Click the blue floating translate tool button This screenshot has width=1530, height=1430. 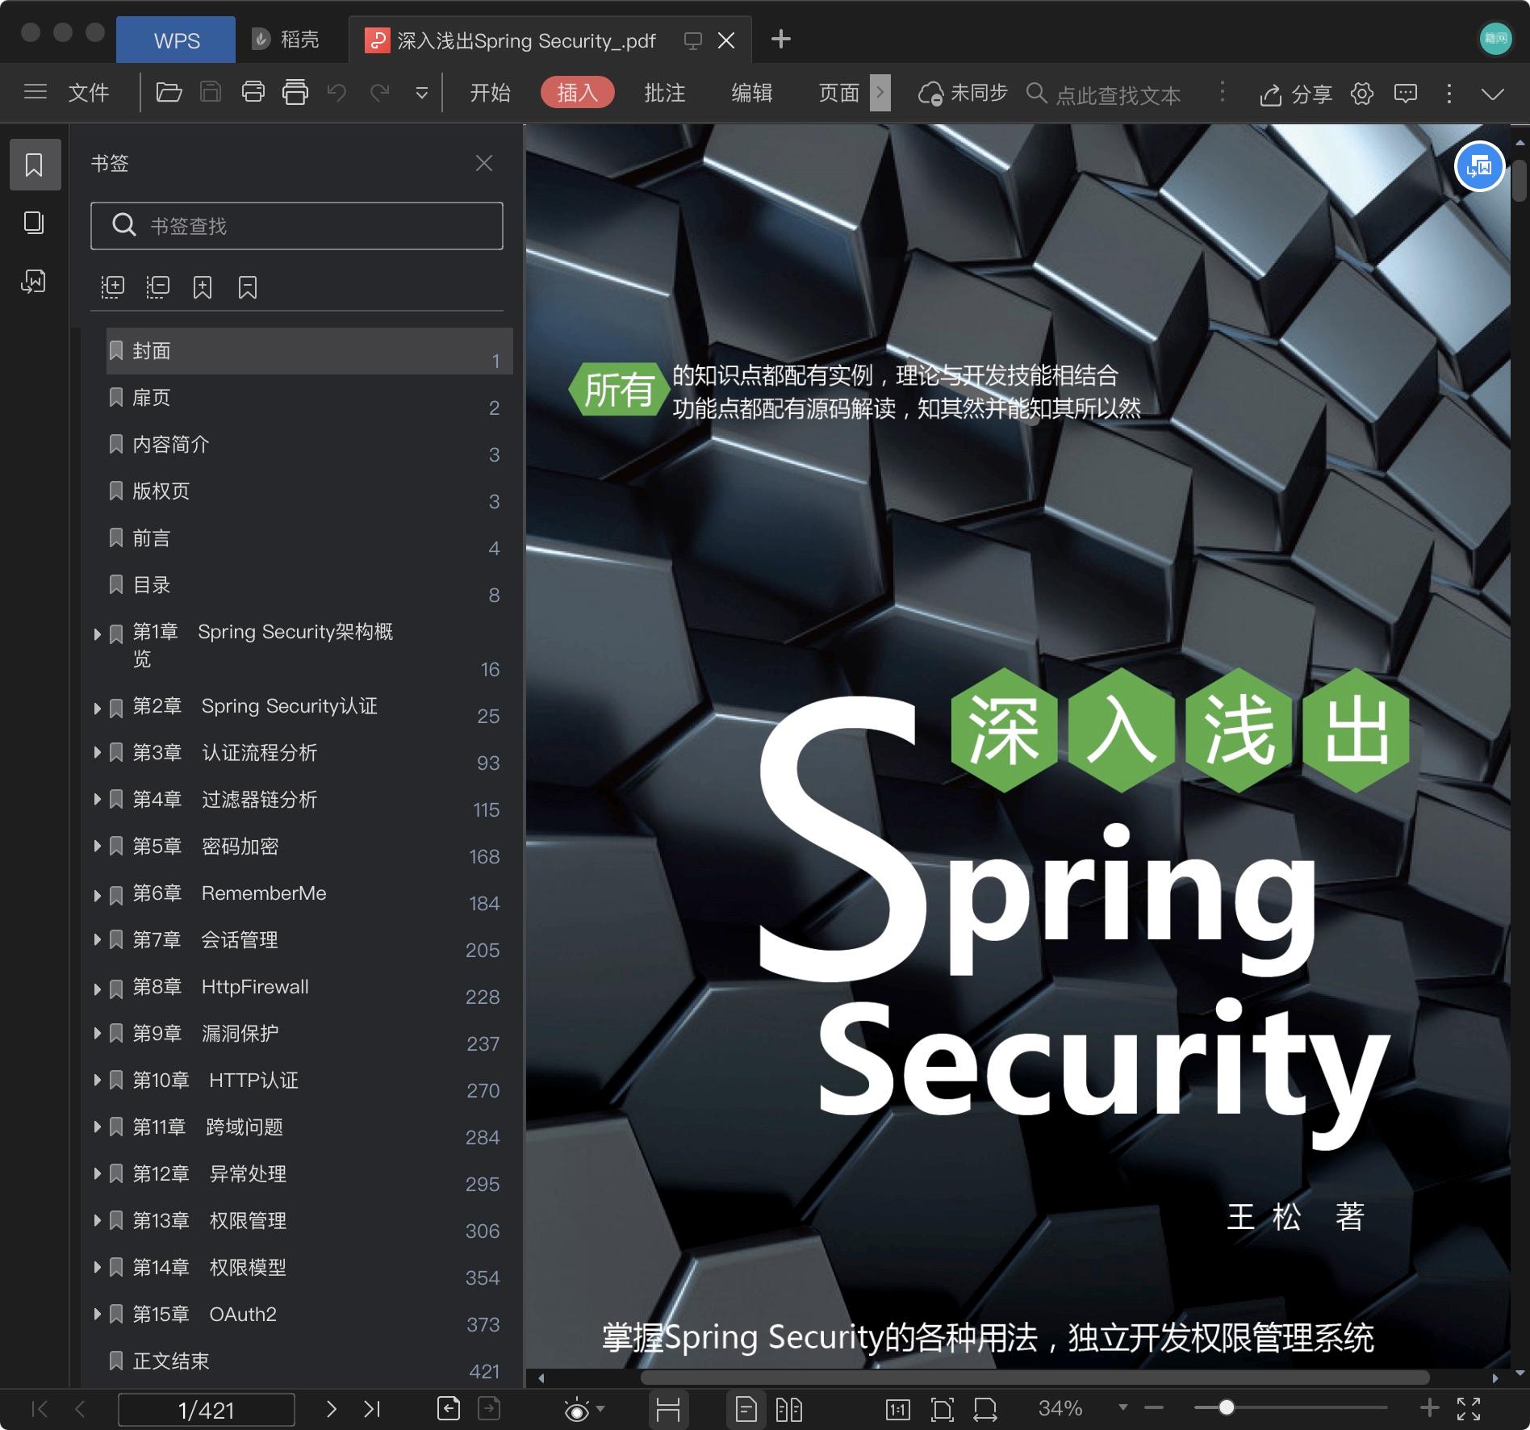pyautogui.click(x=1479, y=167)
